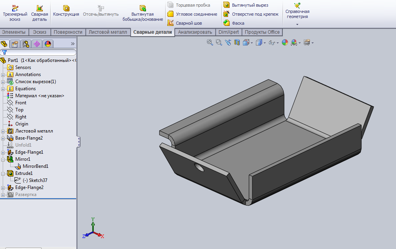Open View Orientation dropdown arrow
396x249 pixels.
coord(252,43)
